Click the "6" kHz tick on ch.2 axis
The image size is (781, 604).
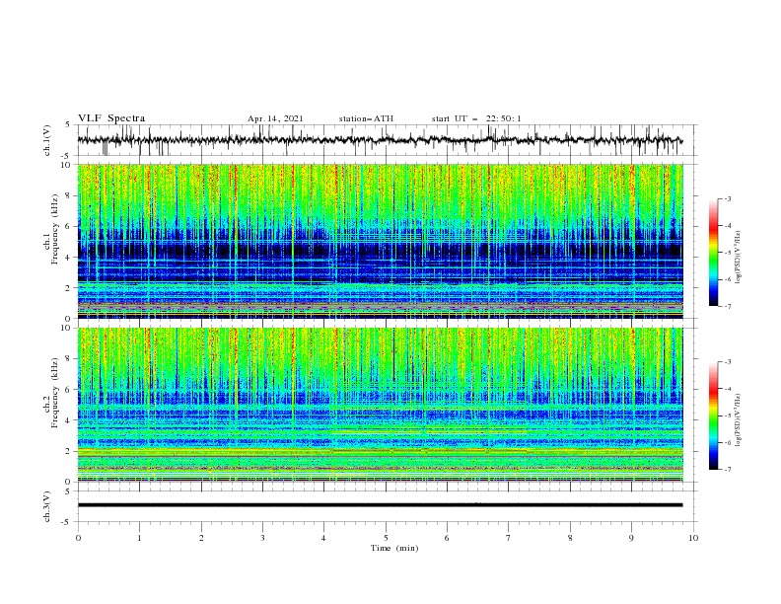[x=70, y=390]
